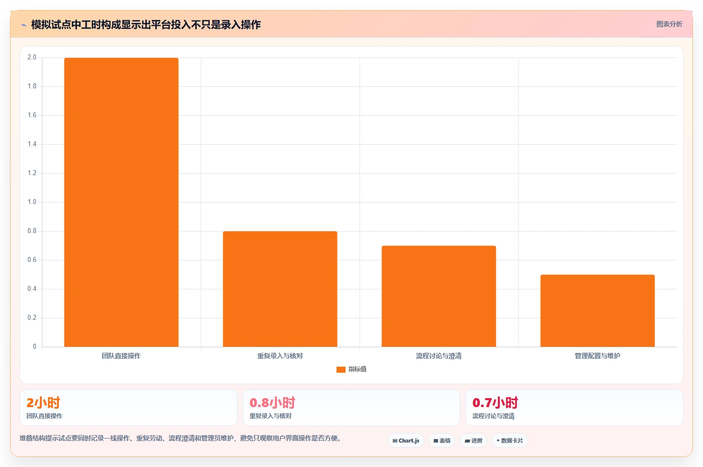This screenshot has width=703, height=467.
Task: Click the 团队直接操作 x-axis label under the chart
Action: tap(121, 356)
